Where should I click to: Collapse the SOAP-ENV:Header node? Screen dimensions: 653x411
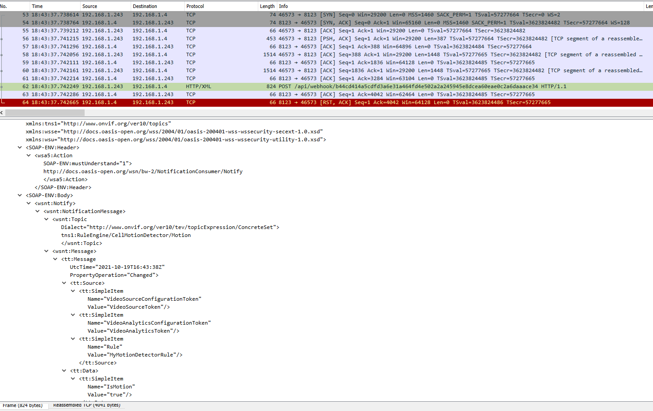tap(20, 147)
